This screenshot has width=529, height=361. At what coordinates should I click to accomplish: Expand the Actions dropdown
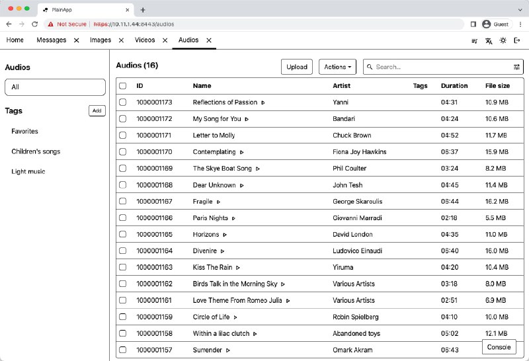(x=337, y=67)
